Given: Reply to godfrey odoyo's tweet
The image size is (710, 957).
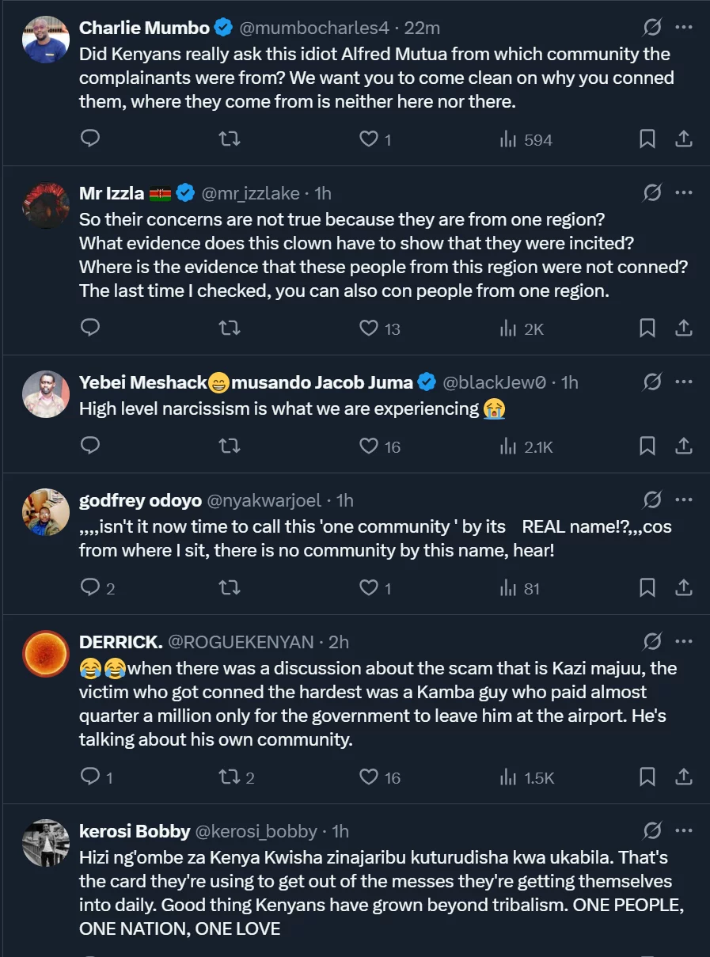Looking at the screenshot, I should pos(91,587).
